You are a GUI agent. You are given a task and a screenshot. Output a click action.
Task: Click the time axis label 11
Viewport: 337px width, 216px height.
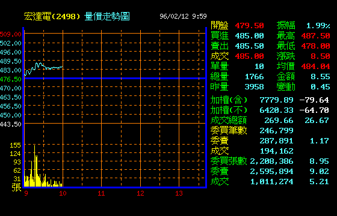[x=101, y=193]
